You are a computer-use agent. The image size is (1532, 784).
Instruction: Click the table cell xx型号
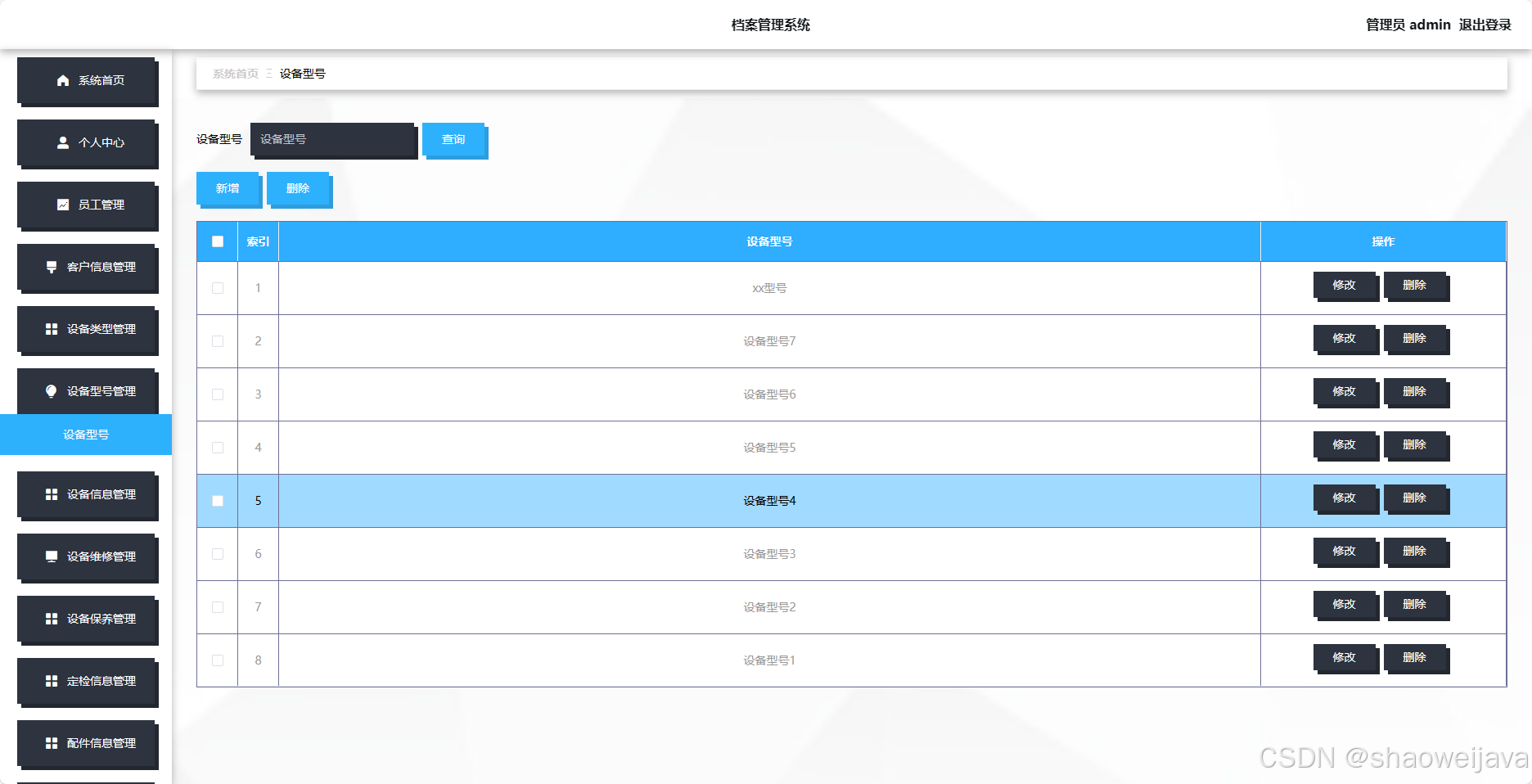tap(769, 288)
